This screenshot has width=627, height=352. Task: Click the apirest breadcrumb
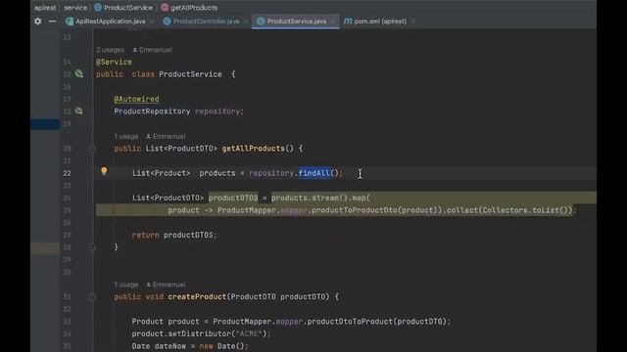point(45,8)
